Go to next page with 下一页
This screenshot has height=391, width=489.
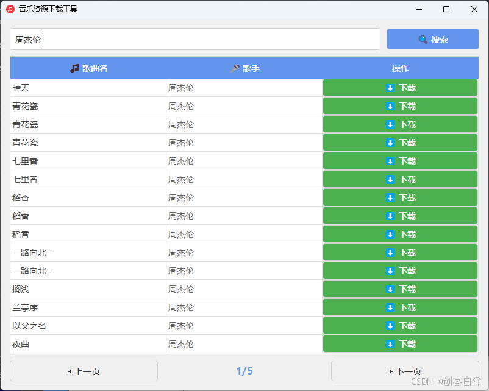pyautogui.click(x=405, y=371)
